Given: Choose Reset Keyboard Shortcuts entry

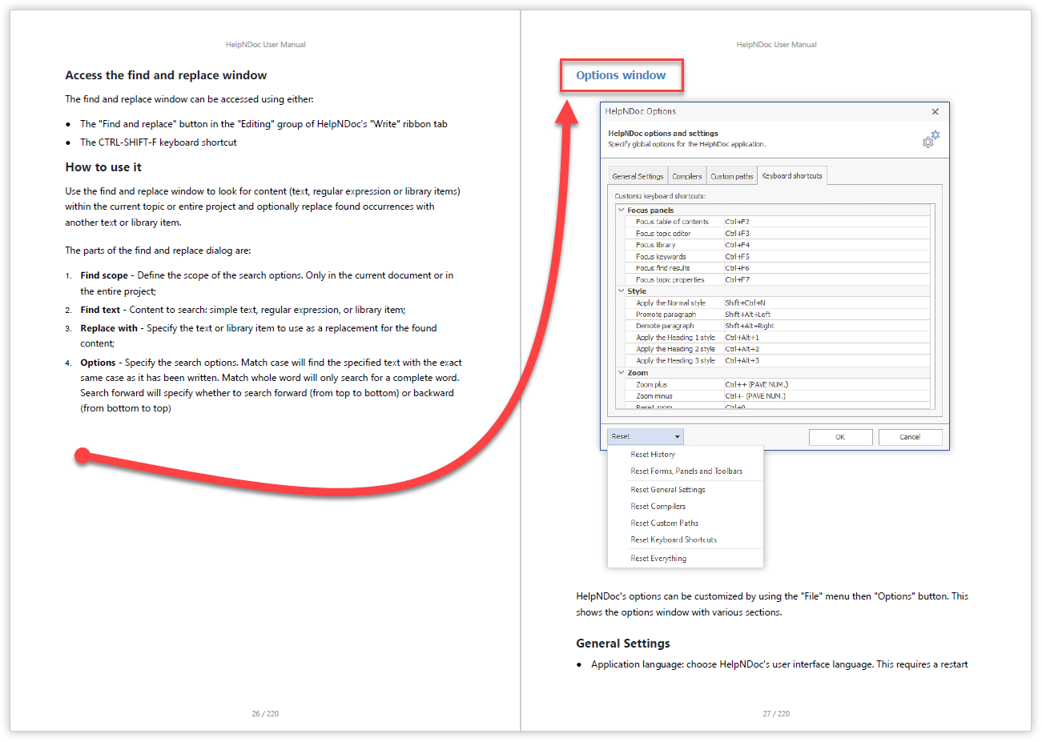Looking at the screenshot, I should pyautogui.click(x=674, y=539).
